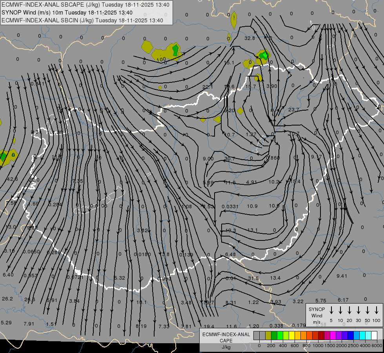Click the 8.19 value on the map
The height and width of the screenshot is (353, 384).
click(x=141, y=326)
